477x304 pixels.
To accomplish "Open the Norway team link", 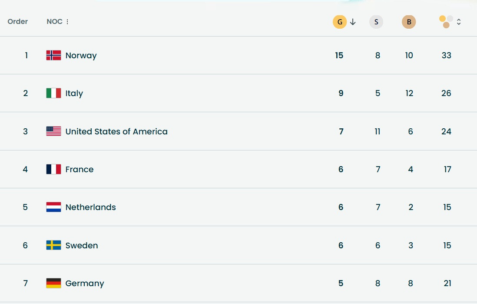I will click(x=81, y=55).
